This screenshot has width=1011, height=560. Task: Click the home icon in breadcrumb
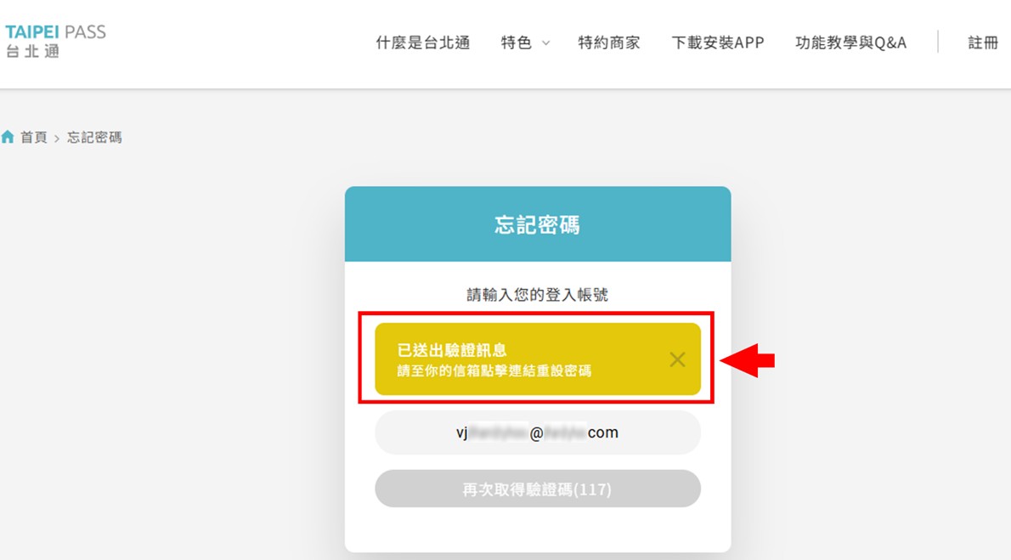[8, 137]
